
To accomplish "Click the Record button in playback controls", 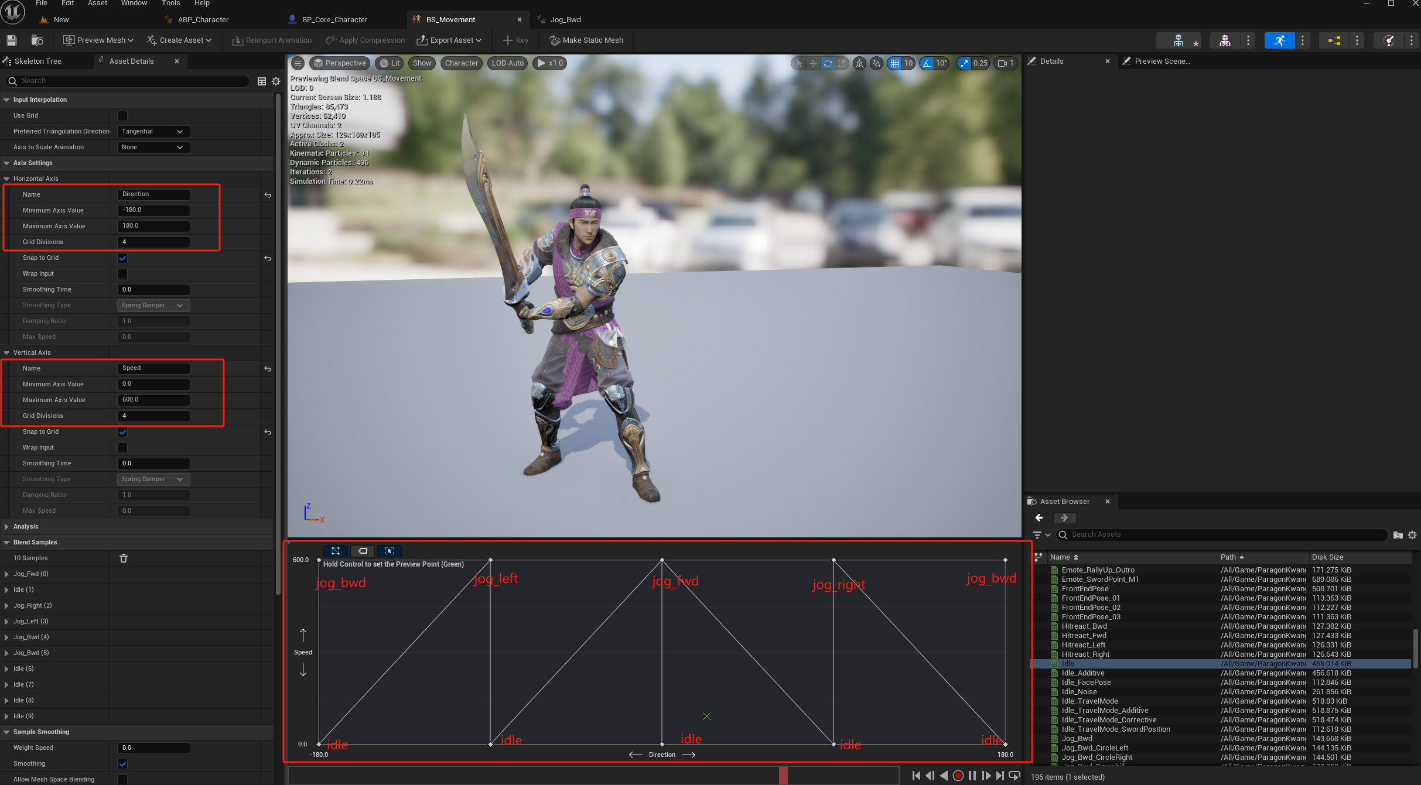I will [958, 776].
